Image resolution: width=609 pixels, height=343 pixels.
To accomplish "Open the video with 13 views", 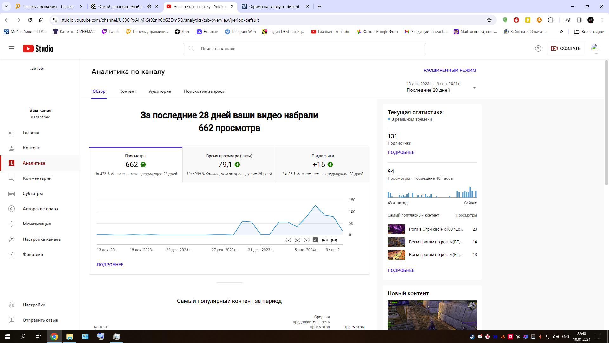I will point(432,255).
